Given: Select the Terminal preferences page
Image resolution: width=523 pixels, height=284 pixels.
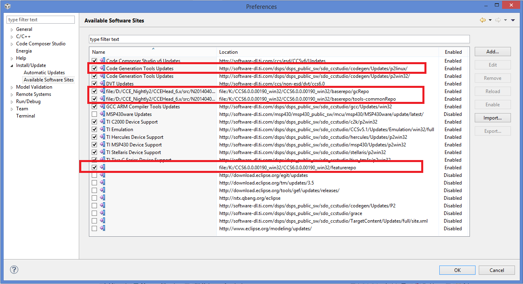Looking at the screenshot, I should click(25, 116).
